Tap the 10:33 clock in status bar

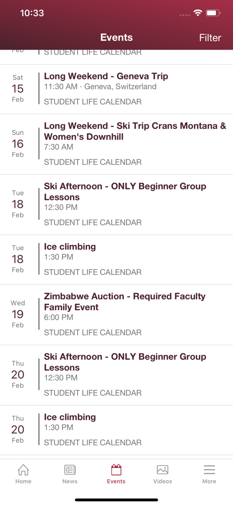tap(32, 13)
